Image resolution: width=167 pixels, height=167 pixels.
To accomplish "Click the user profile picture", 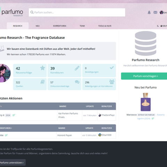I will click(5, 73).
